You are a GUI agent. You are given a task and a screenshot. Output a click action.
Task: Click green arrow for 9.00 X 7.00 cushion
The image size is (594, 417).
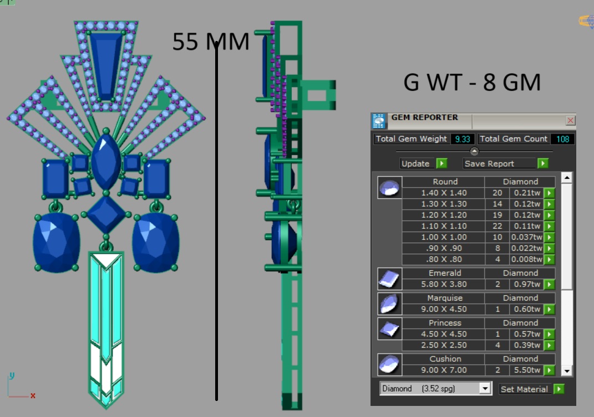pos(549,370)
